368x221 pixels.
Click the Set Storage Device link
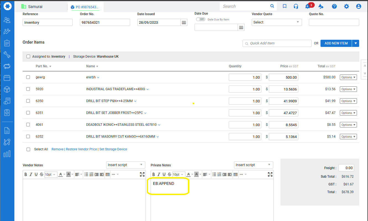(113, 149)
